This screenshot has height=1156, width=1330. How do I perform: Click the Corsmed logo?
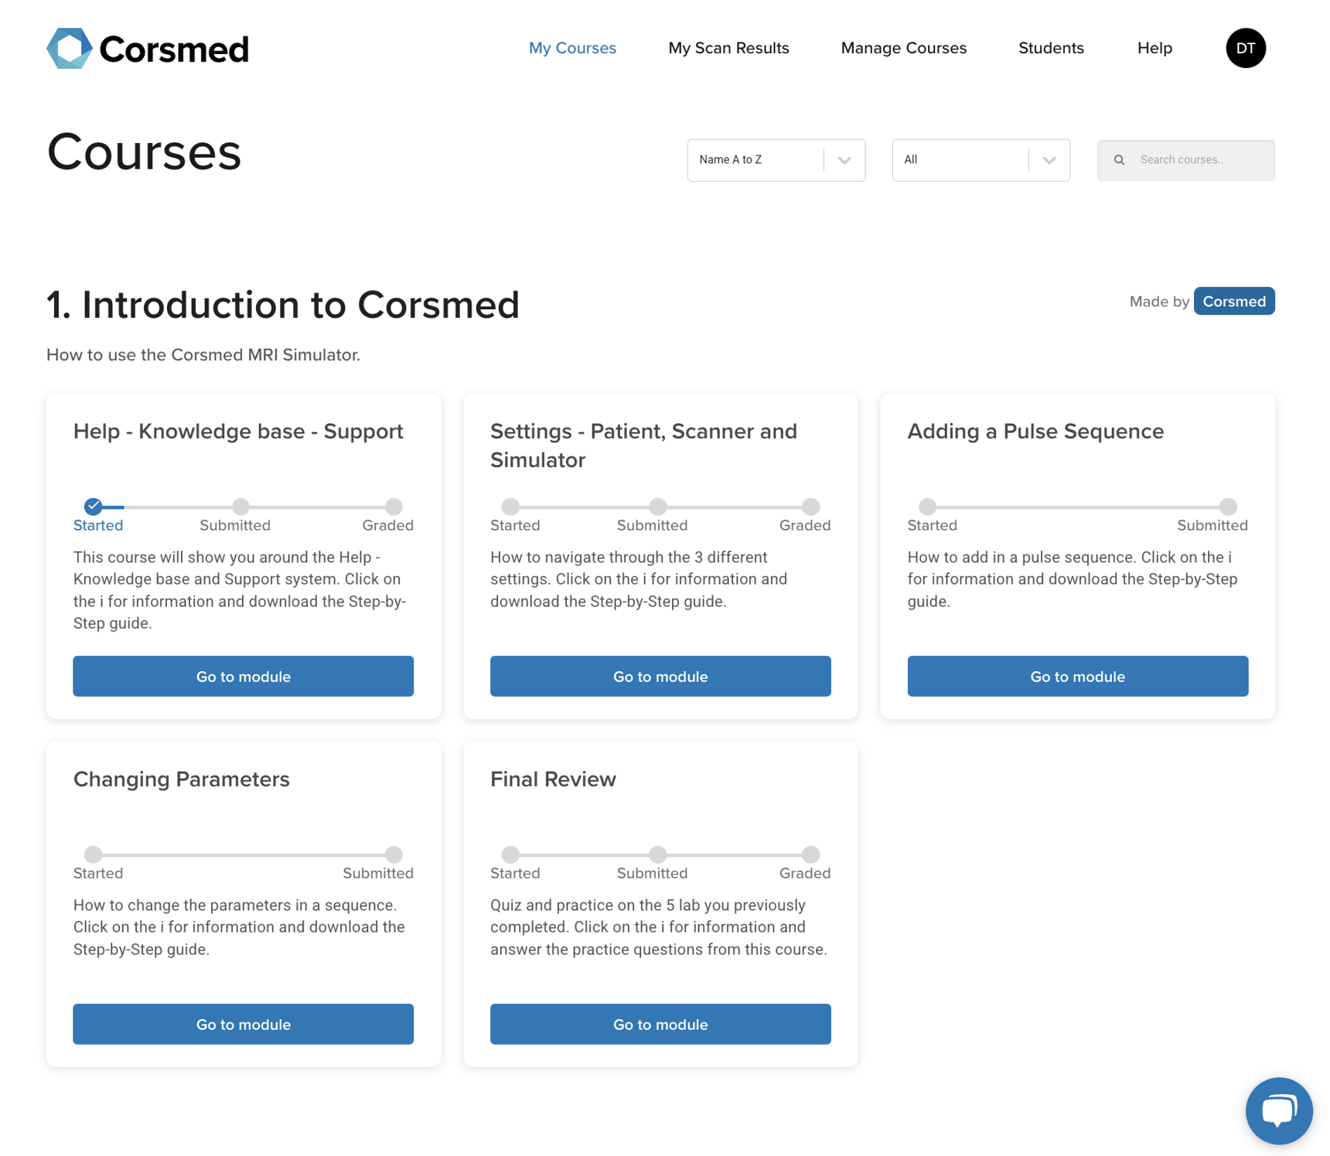(148, 48)
